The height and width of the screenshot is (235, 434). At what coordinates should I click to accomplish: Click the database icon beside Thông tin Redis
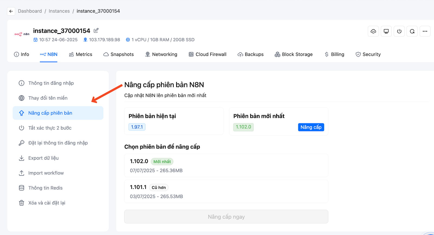click(21, 188)
